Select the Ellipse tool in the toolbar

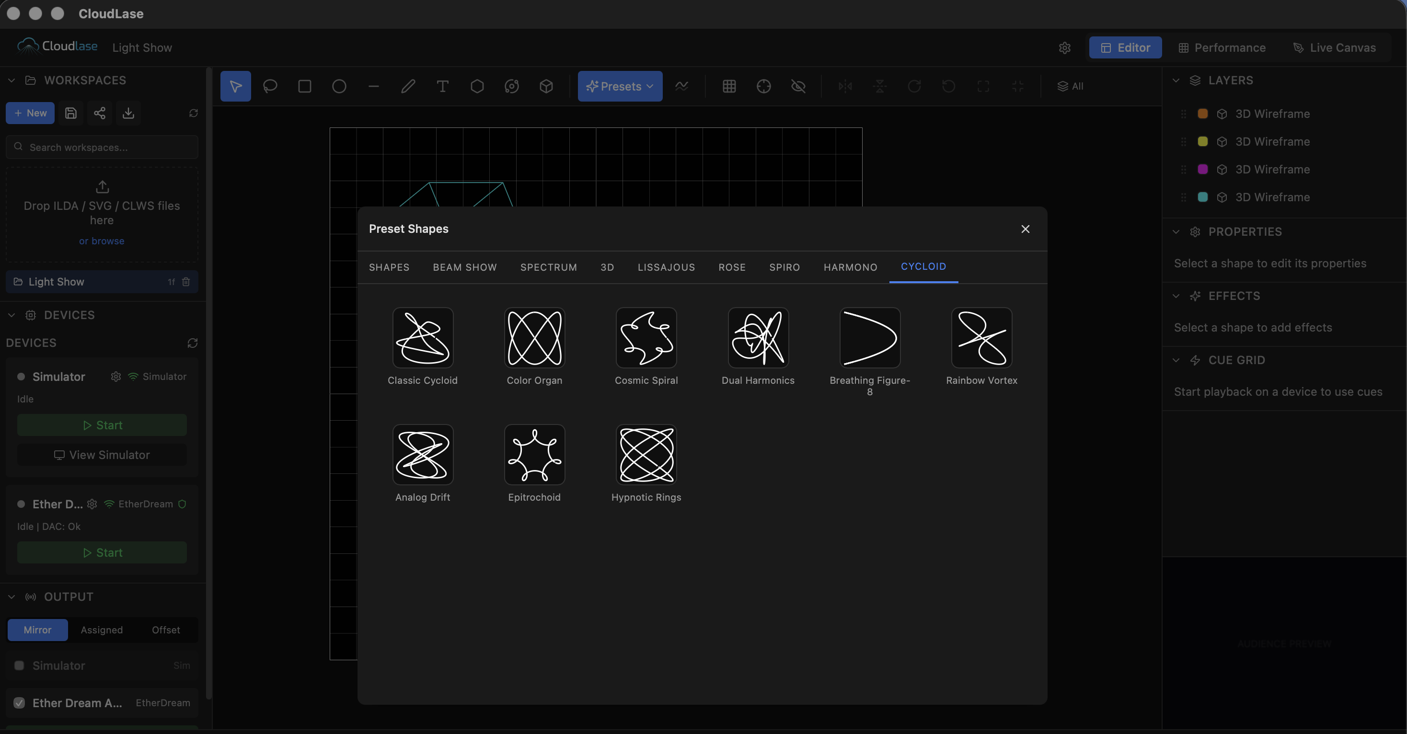pyautogui.click(x=339, y=86)
